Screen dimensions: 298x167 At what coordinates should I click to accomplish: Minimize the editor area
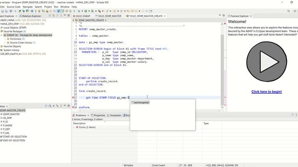(220, 15)
